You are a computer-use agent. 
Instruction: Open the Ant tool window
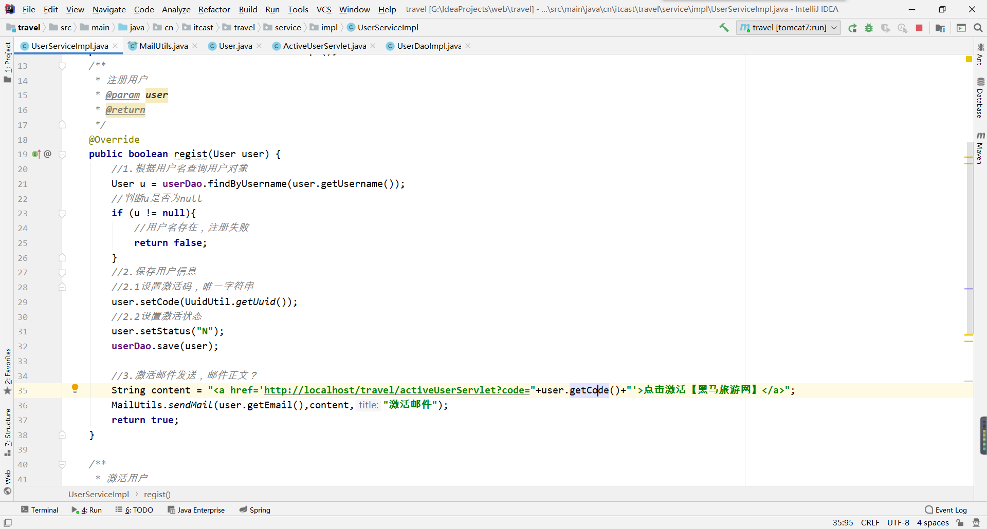pyautogui.click(x=980, y=54)
